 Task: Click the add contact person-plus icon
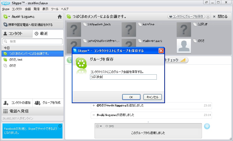(6, 103)
